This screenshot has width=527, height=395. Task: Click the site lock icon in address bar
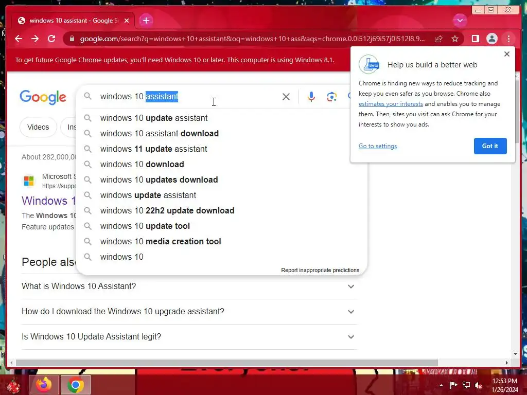point(72,39)
